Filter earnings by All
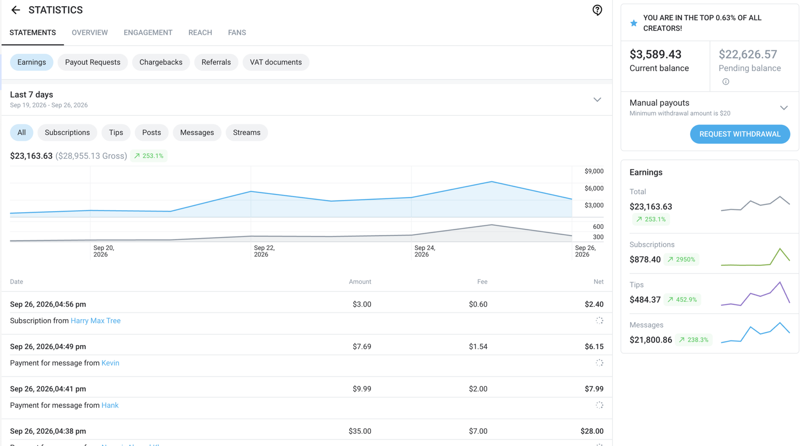The width and height of the screenshot is (812, 446). click(21, 132)
